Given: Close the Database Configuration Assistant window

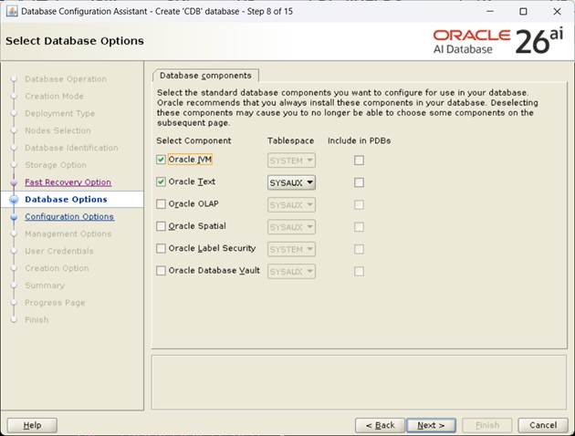Looking at the screenshot, I should point(557,11).
